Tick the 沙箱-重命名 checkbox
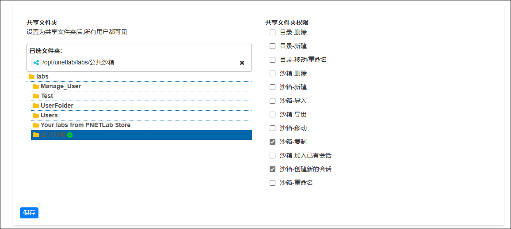The width and height of the screenshot is (511, 229). tap(272, 183)
